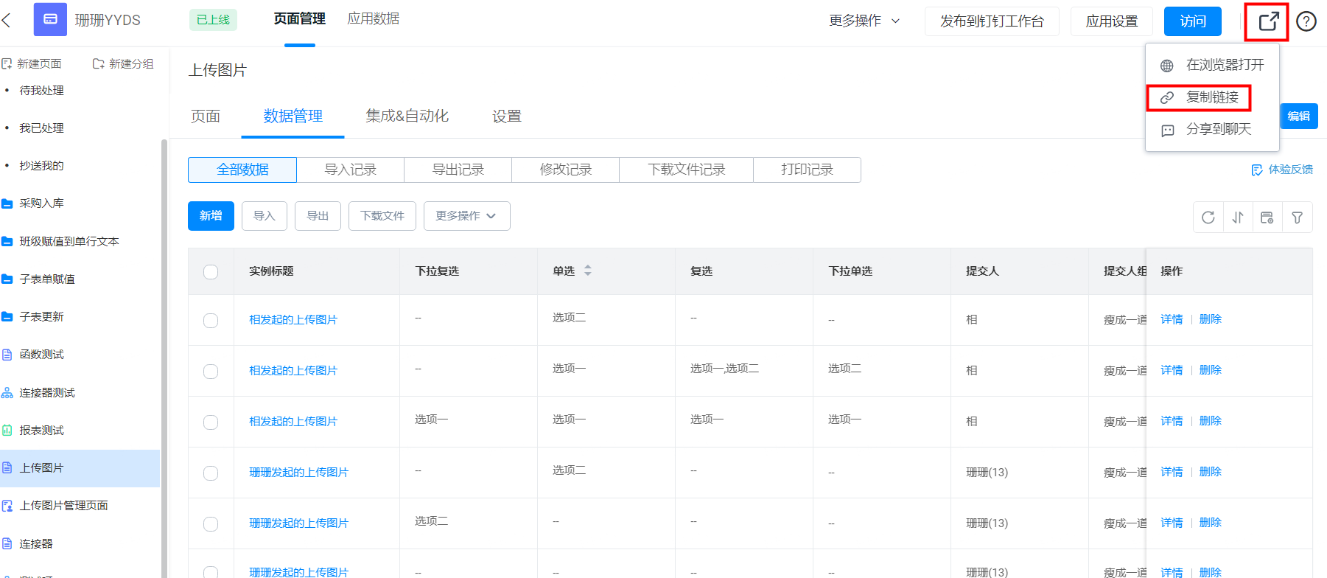
Task: Click 删除 in the 选项一,选项二 row
Action: click(1211, 370)
